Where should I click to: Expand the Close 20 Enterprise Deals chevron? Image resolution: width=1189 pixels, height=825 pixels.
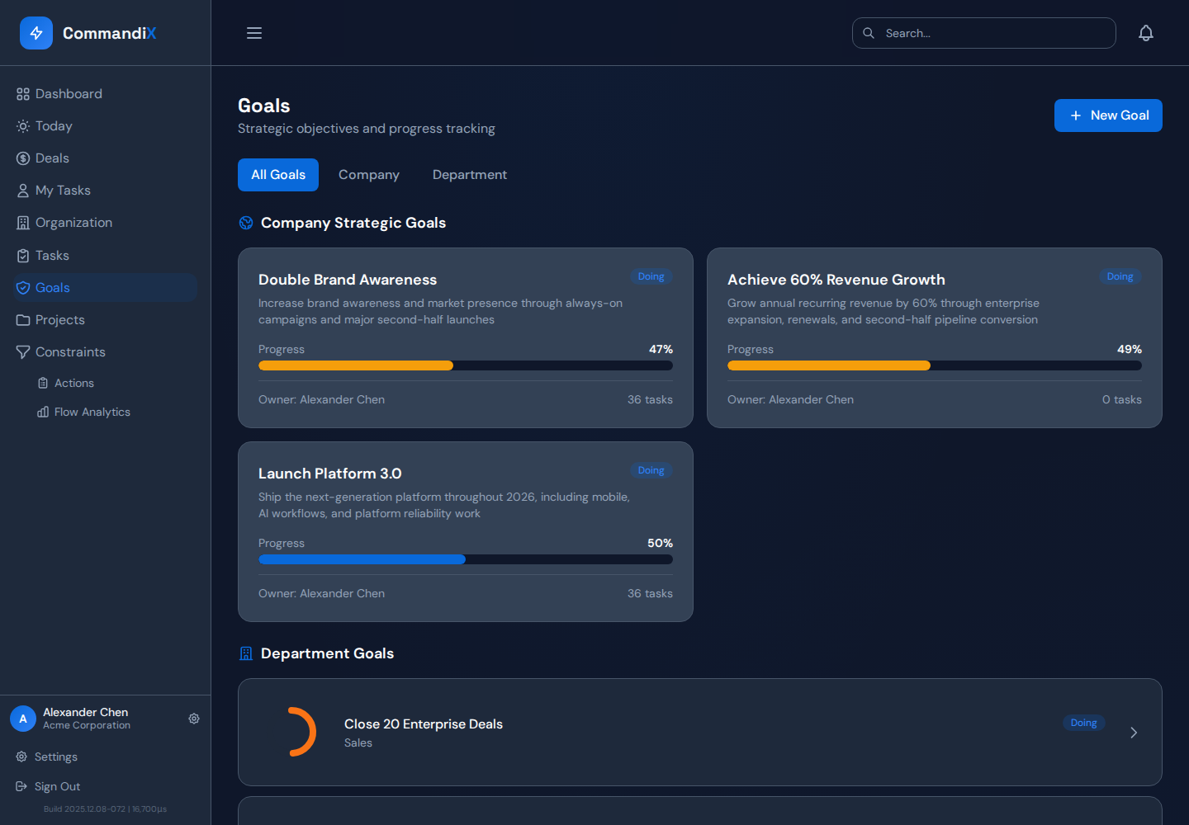1134,733
